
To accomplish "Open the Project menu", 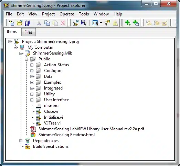I will pos(48,14).
